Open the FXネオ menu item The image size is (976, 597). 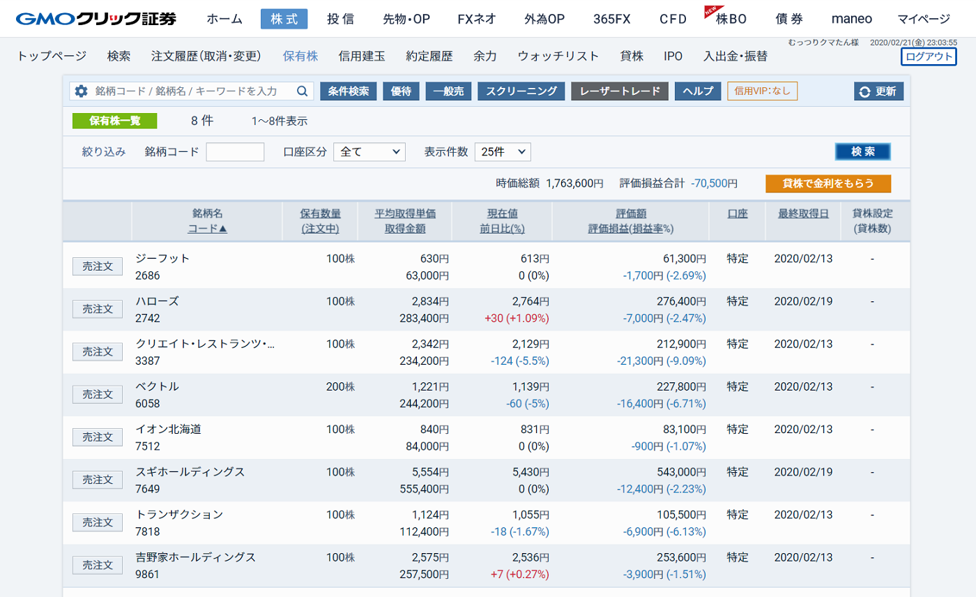477,19
